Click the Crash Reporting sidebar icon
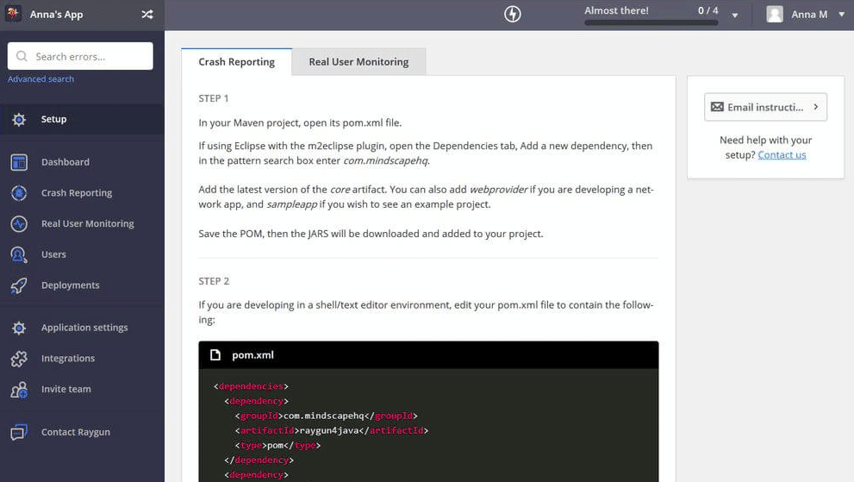Viewport: 854px width, 482px height. 19,193
